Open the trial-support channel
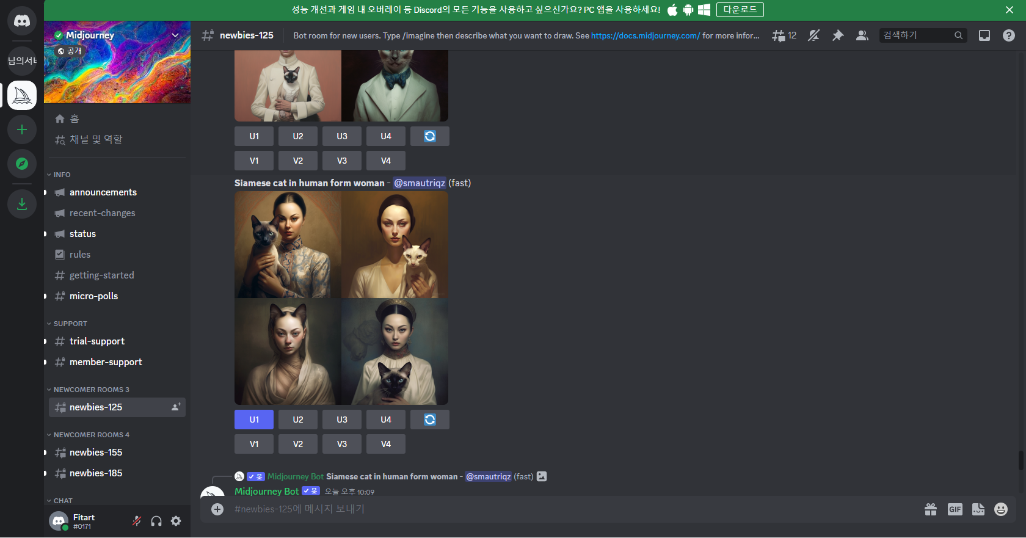 117,341
